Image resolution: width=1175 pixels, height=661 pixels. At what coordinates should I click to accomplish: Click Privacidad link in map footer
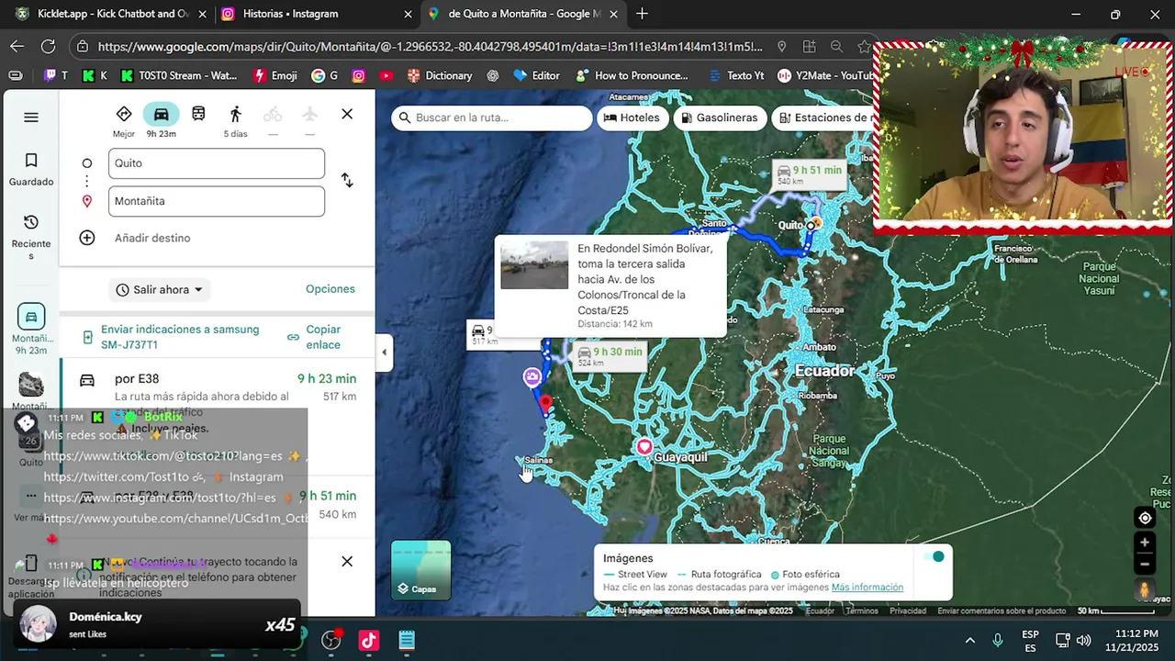coord(908,611)
